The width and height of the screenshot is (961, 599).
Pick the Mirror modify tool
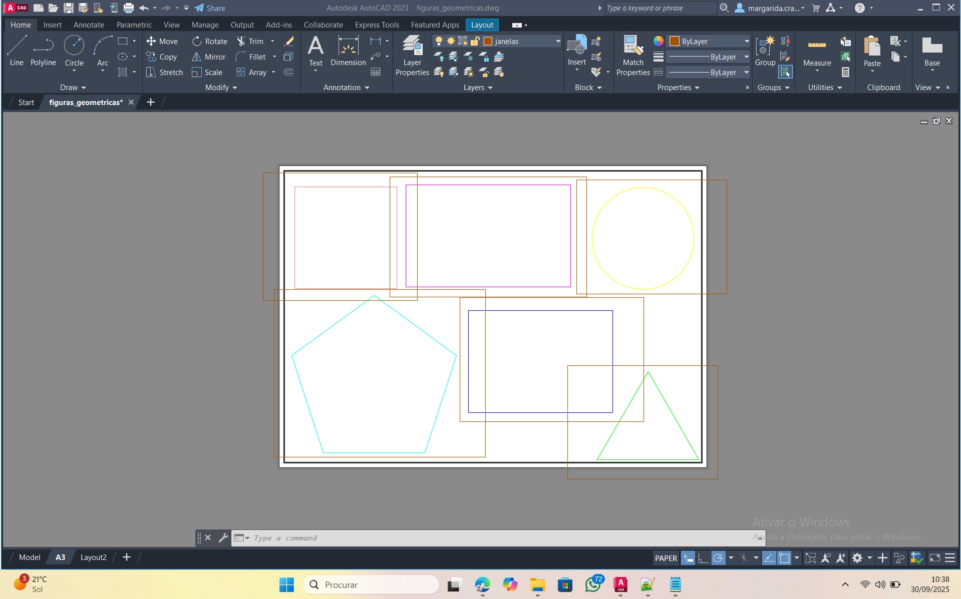(x=209, y=57)
